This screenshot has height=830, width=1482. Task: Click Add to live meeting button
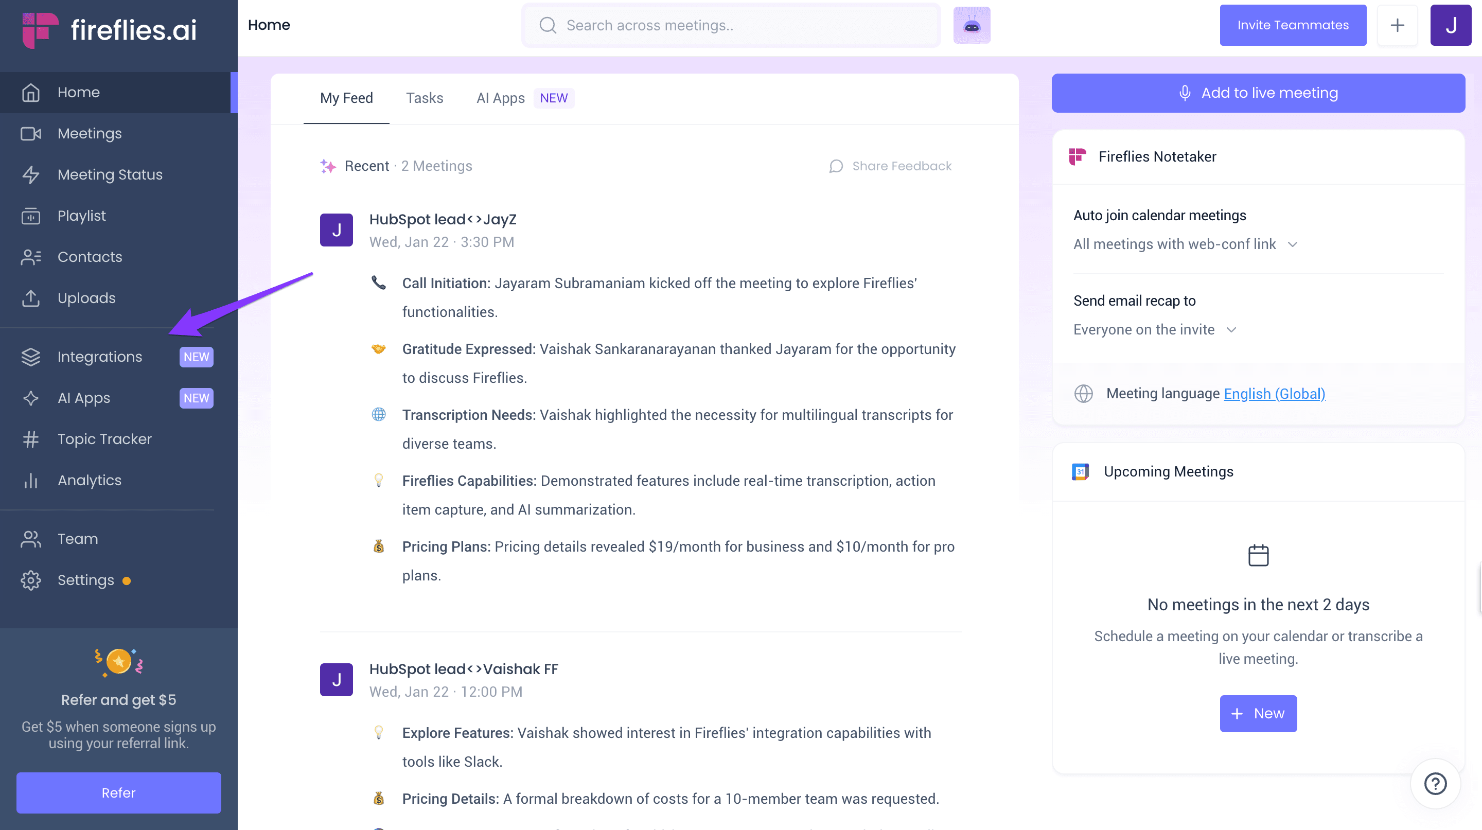[1258, 93]
